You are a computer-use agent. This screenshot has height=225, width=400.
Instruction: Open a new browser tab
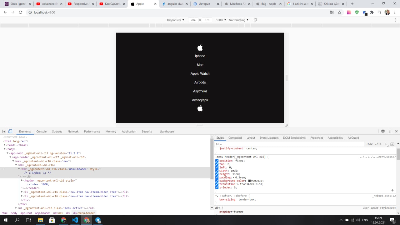click(352, 4)
